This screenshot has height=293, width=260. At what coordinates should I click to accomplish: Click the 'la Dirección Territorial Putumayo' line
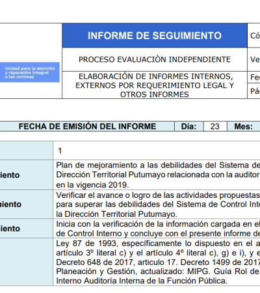116,214
